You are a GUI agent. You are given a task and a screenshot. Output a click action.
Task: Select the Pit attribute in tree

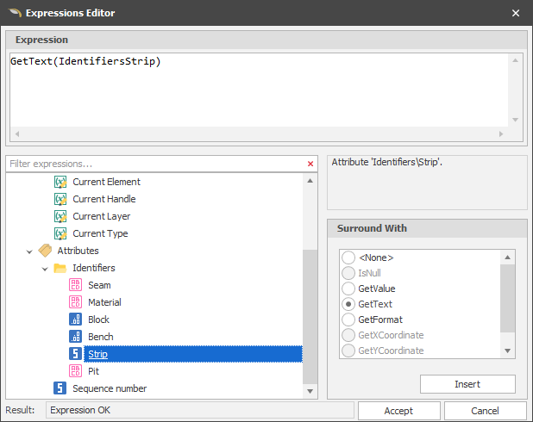coord(93,371)
